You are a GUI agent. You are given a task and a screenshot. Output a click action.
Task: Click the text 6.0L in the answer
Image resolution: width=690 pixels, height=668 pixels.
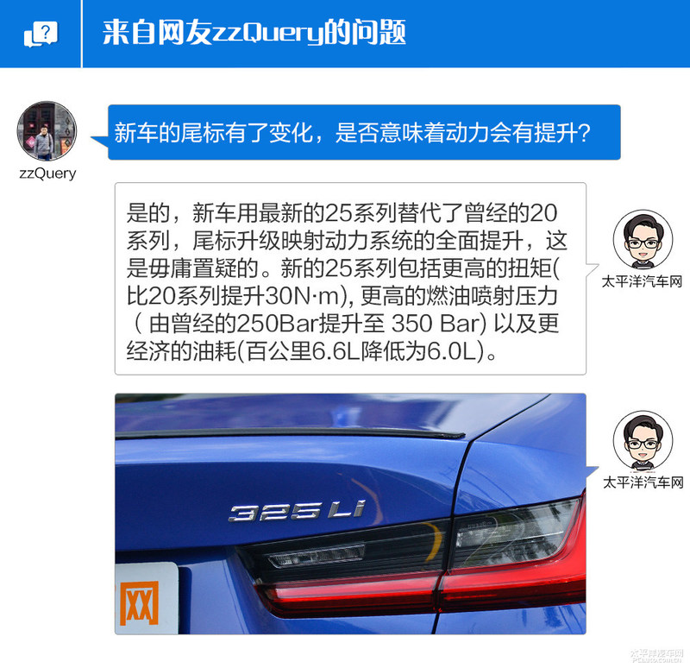(x=452, y=351)
